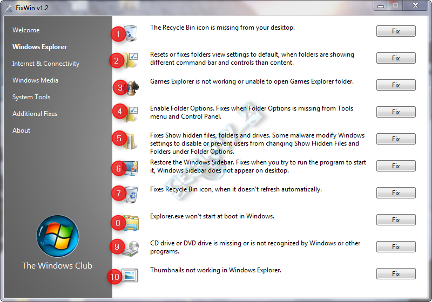
Task: Click the Recycle Bin icon beside fix 1
Action: [x=131, y=33]
